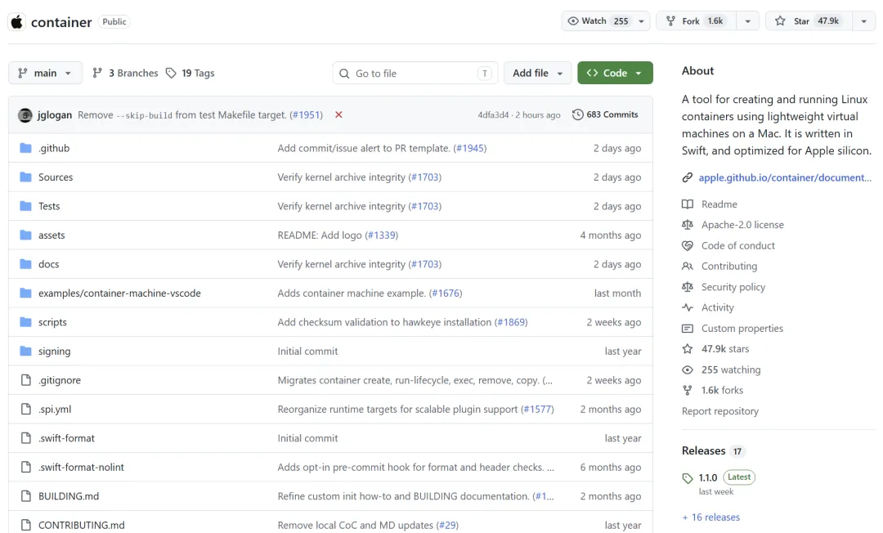Click the Activity pulse icon

(x=688, y=307)
